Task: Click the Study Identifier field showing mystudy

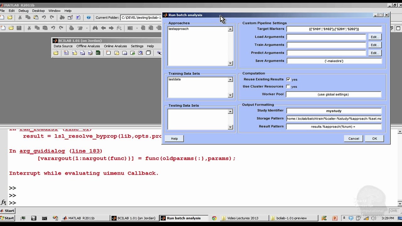Action: pos(334,111)
